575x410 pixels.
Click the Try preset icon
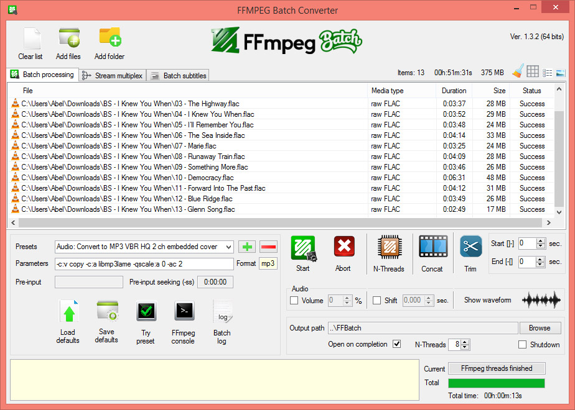146,311
